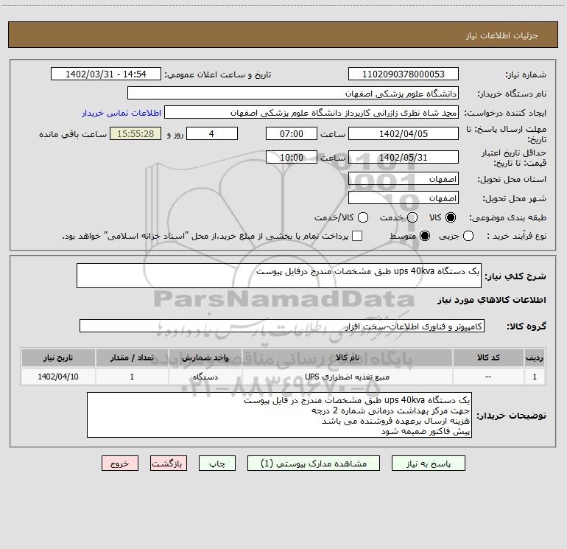567x549 pixels.
Task: Click the buyer name field دانشگاه علوم پزشکی اصفهان
Action: point(293,94)
